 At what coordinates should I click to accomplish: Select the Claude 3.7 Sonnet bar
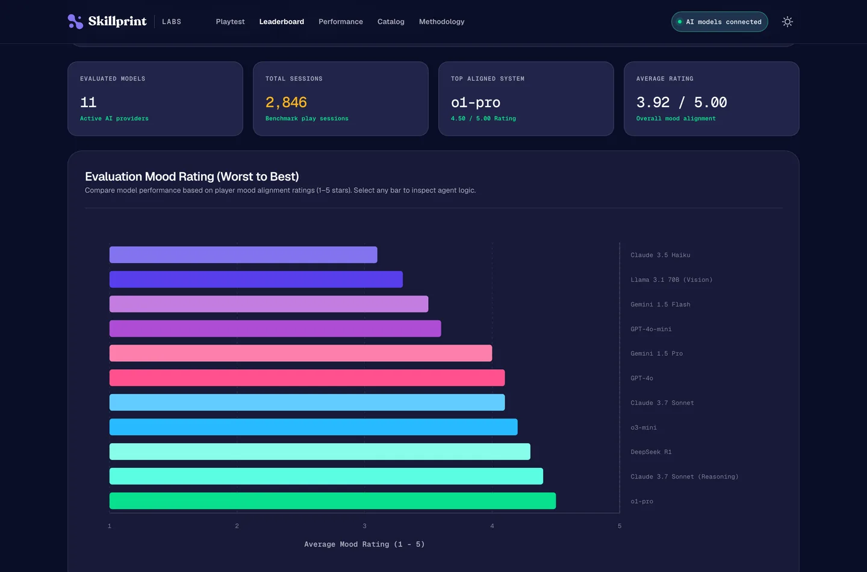(307, 402)
